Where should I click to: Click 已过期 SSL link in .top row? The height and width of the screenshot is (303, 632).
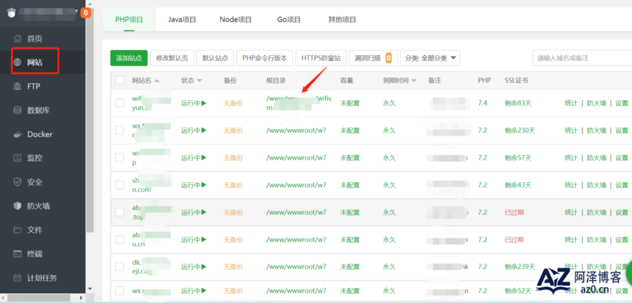[514, 212]
